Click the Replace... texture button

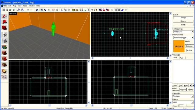(189, 50)
